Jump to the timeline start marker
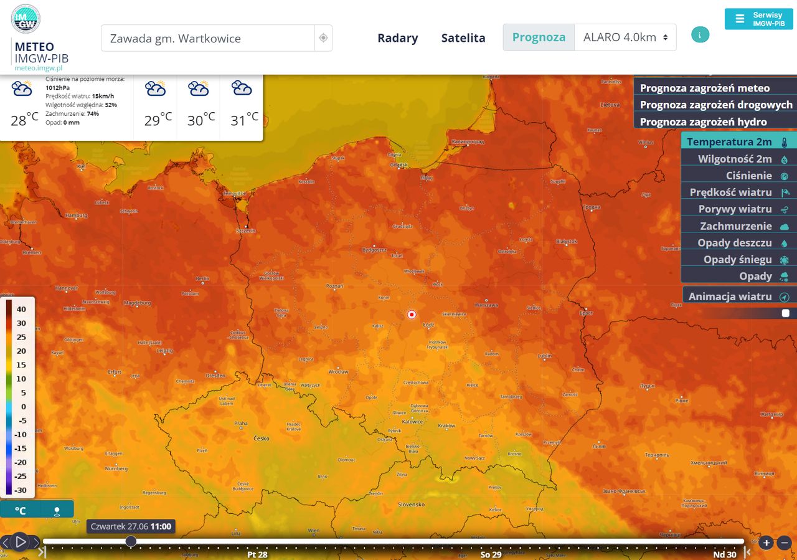797x560 pixels. [x=42, y=551]
